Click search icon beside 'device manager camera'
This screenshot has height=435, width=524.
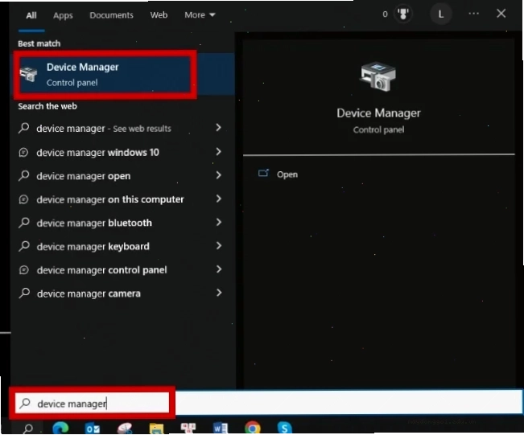tap(24, 293)
